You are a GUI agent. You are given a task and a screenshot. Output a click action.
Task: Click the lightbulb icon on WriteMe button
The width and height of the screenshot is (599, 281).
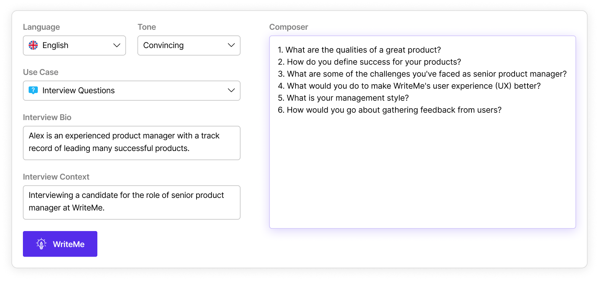[41, 244]
